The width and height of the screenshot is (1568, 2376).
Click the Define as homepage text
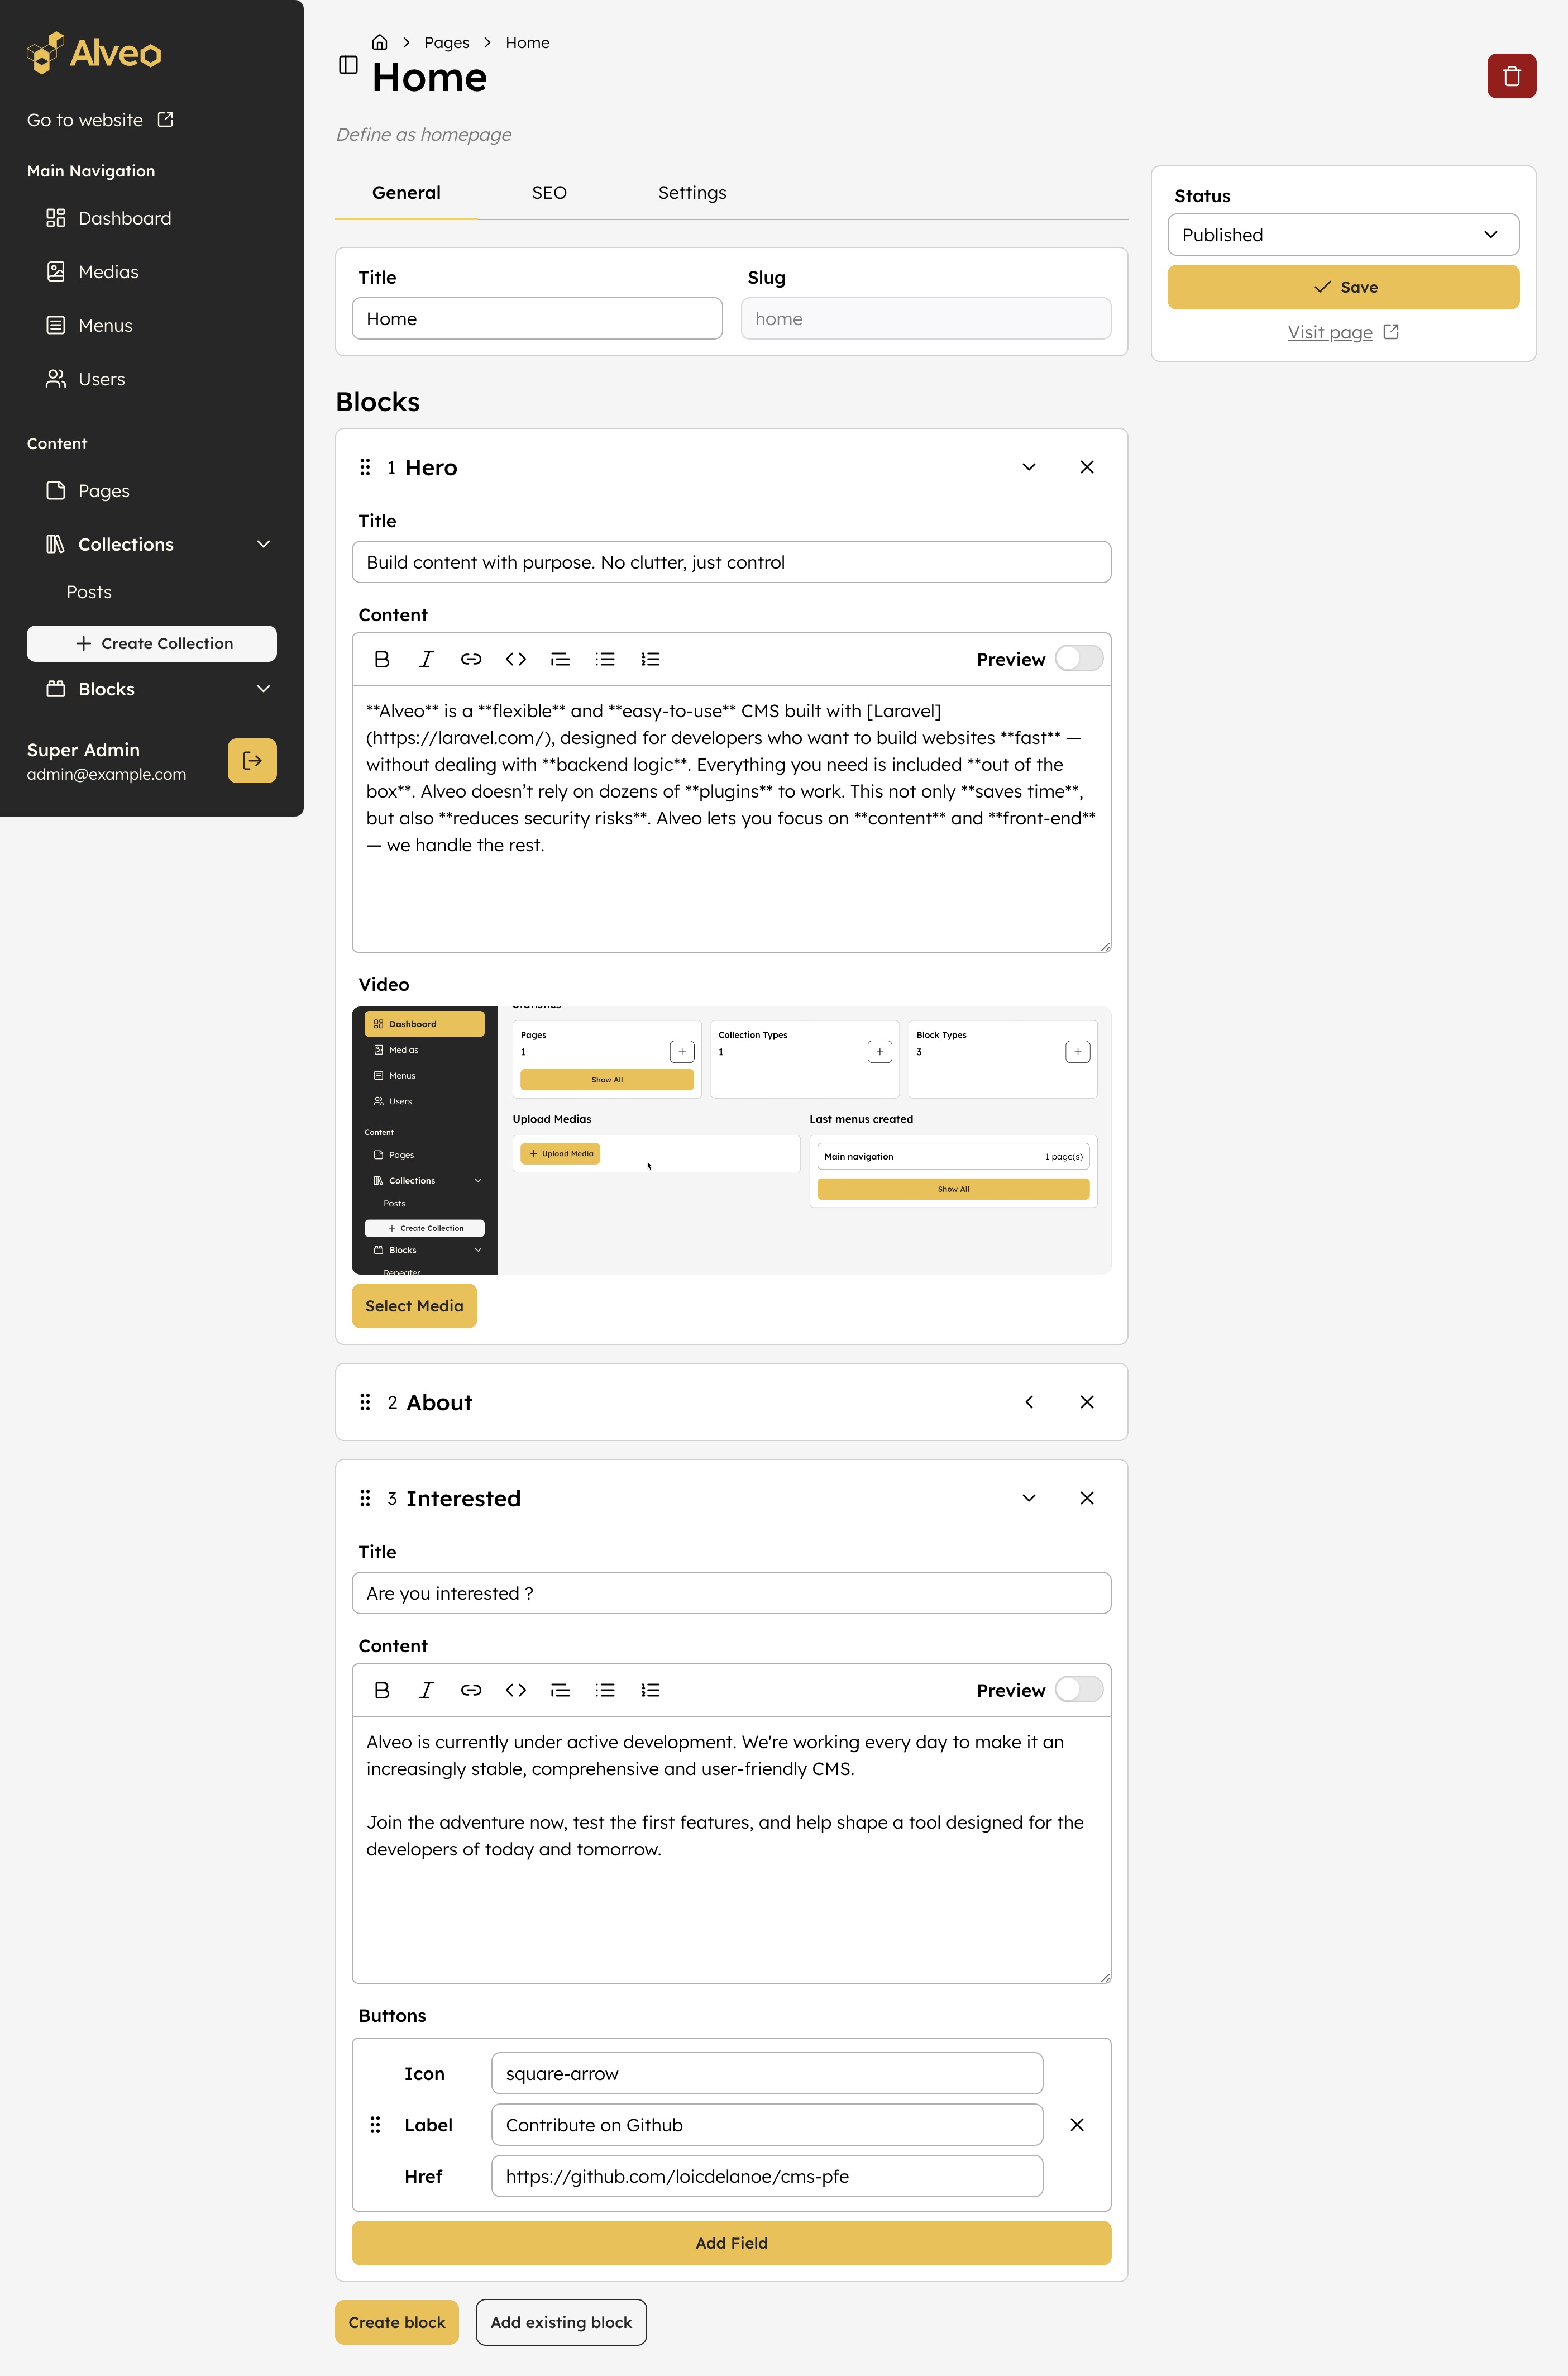(x=423, y=134)
